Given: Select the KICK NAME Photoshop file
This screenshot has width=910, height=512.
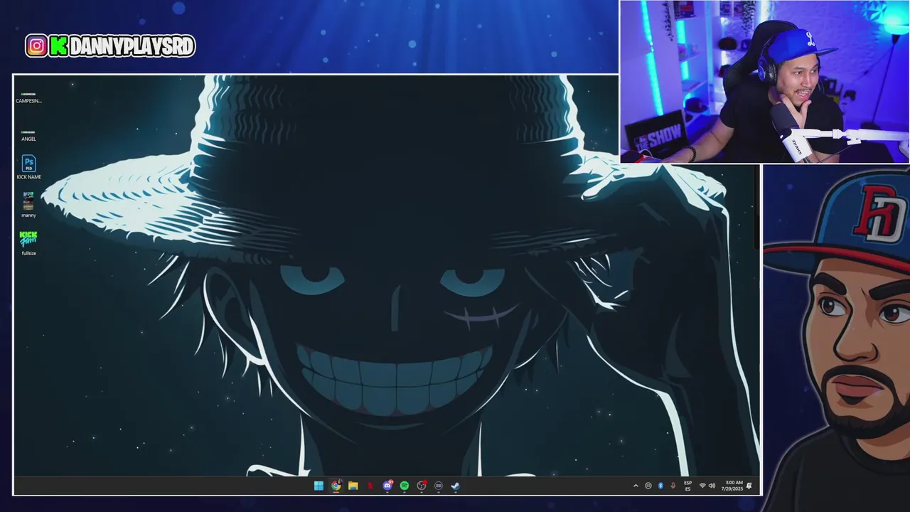Looking at the screenshot, I should 28,168.
